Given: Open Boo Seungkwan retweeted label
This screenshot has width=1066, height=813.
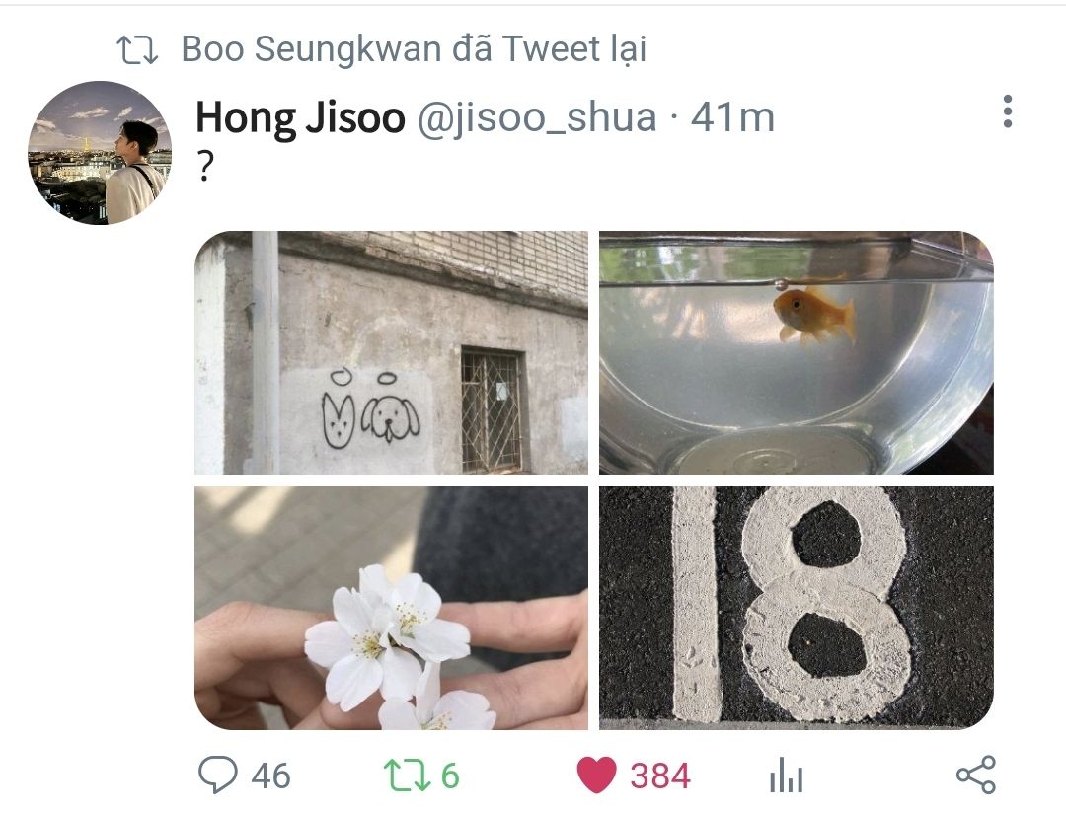Looking at the screenshot, I should click(x=414, y=49).
